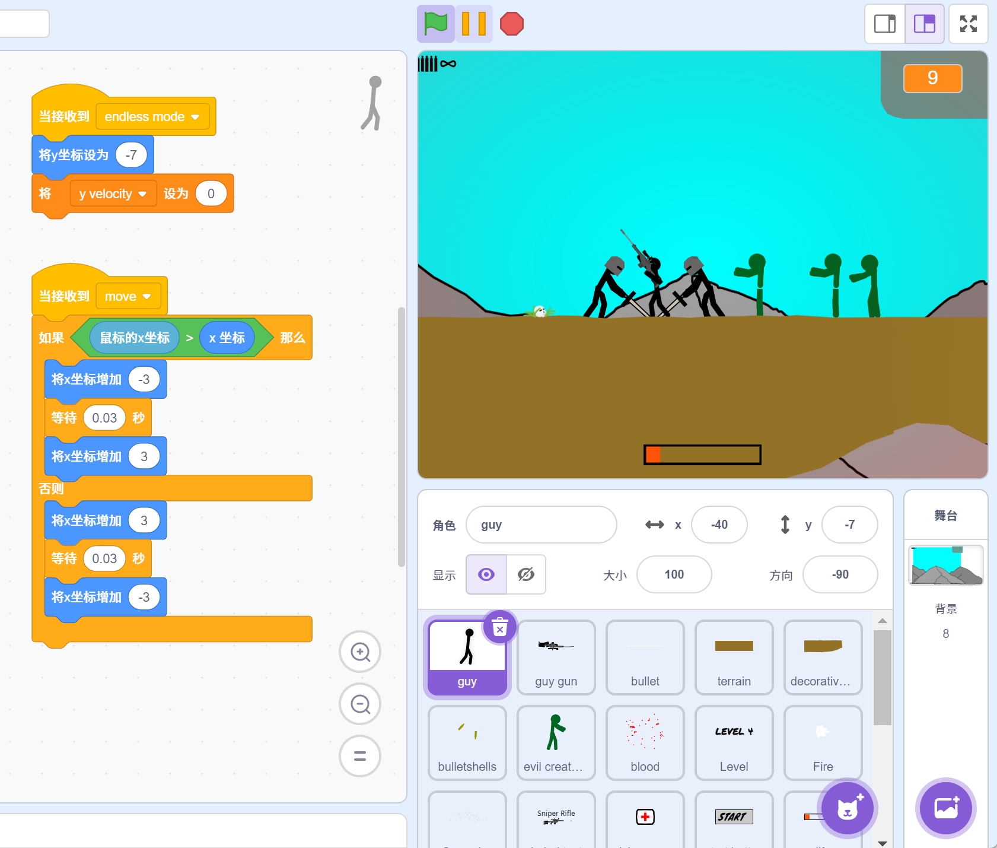Select the evil creature sprite
Image resolution: width=997 pixels, height=848 pixels.
556,742
